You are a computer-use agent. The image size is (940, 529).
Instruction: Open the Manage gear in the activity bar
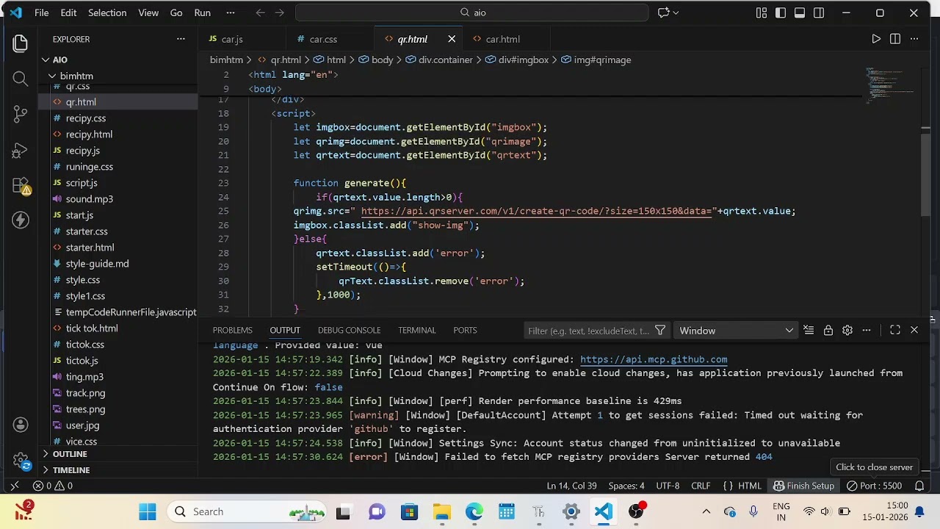(20, 461)
